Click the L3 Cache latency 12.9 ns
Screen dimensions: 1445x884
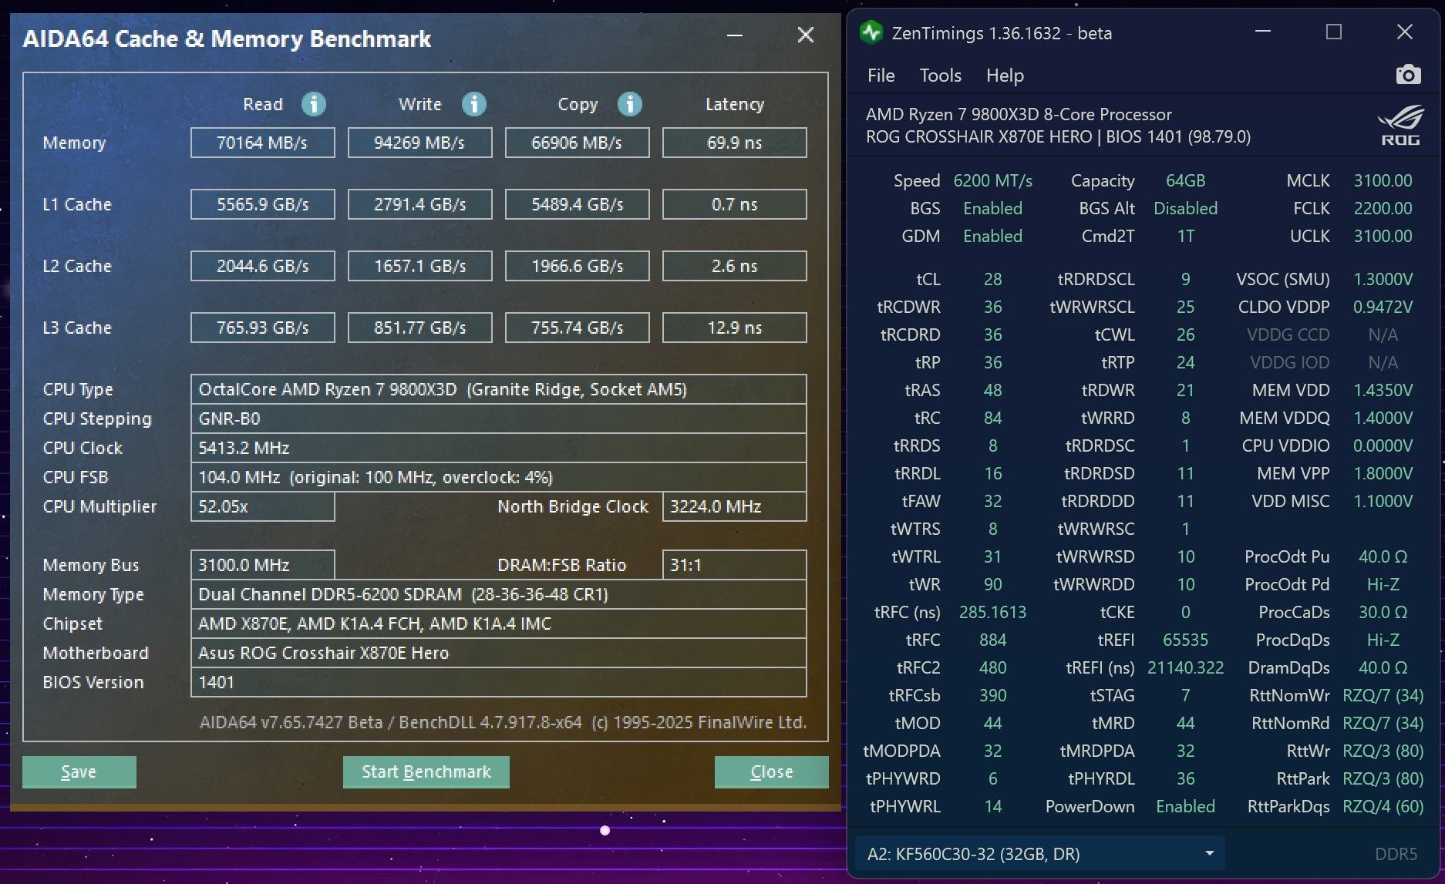point(735,328)
